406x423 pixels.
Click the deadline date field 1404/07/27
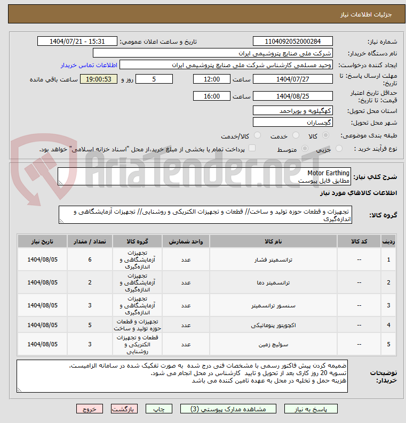click(293, 79)
